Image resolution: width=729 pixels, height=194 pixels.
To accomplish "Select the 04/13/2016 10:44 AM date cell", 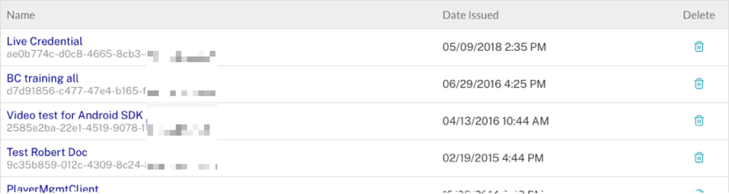I will [495, 121].
